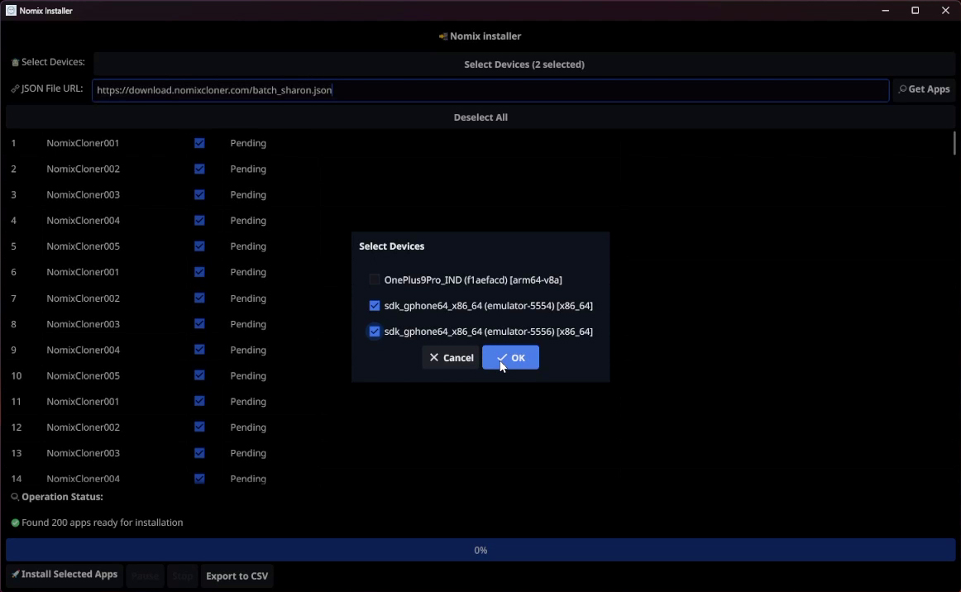Toggle the checkbox in row 13 NomixCloner003

pyautogui.click(x=199, y=453)
